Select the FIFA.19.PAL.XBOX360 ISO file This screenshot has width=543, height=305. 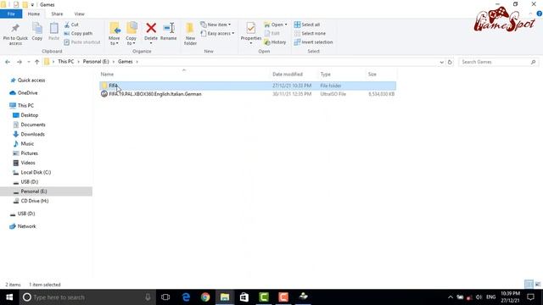pos(248,94)
